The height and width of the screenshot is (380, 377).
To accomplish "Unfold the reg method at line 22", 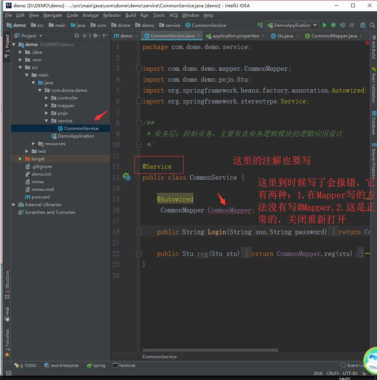I will (x=139, y=253).
